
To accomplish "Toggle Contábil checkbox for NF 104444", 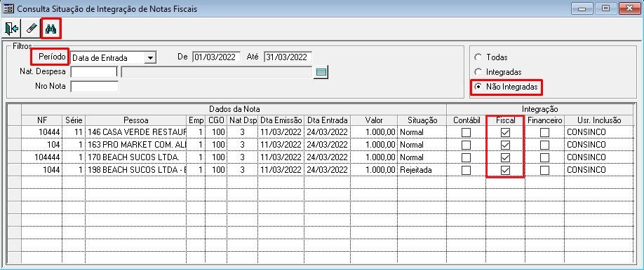I will (466, 158).
